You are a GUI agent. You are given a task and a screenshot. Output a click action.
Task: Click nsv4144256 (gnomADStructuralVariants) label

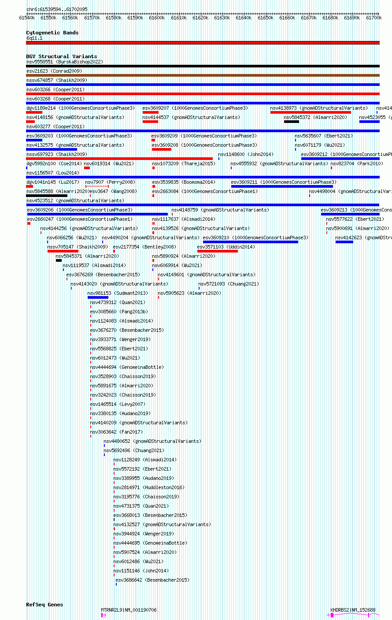pyautogui.click(x=89, y=228)
